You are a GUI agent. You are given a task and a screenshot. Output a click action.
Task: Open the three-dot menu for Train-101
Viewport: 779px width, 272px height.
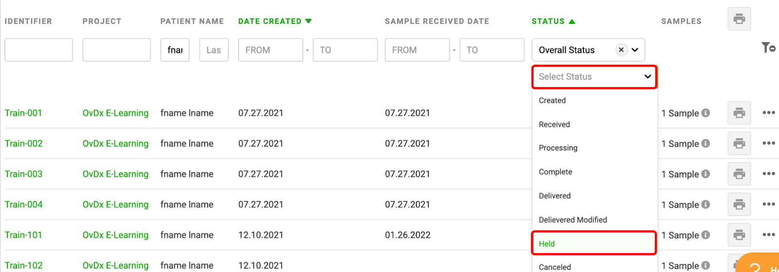(769, 235)
